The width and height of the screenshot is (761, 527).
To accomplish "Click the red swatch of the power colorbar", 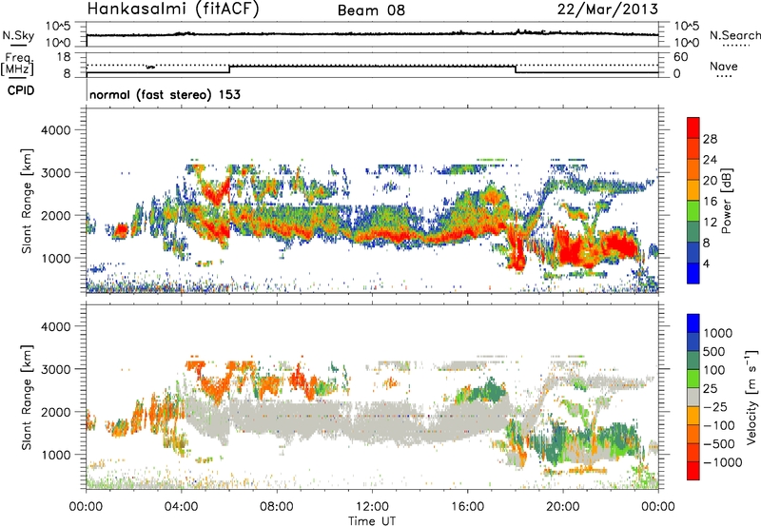I will (x=693, y=127).
